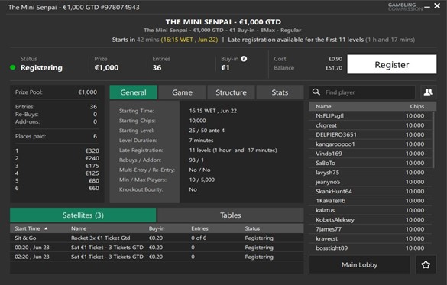Select player NsFLIPsgfl in the list

pos(371,115)
